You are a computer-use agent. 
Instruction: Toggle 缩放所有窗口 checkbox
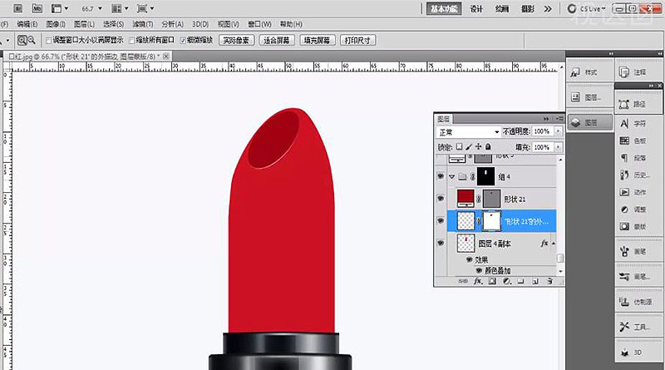(x=132, y=40)
